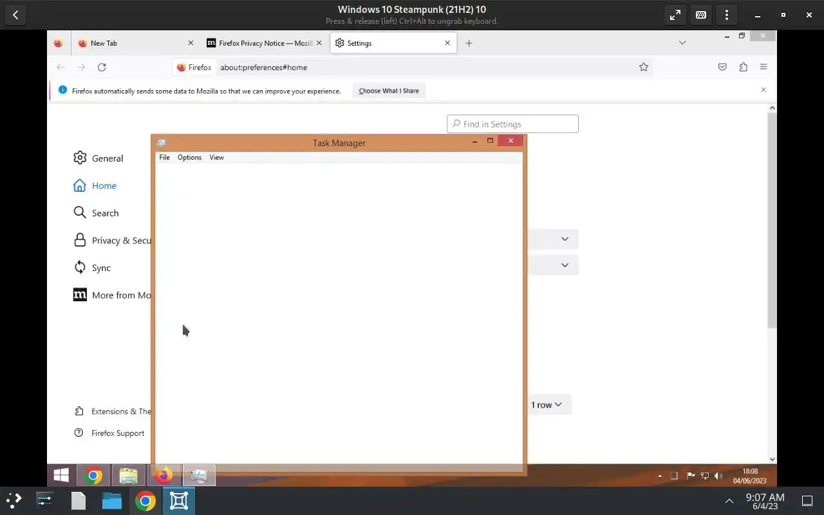Open More from Mozilla category

[x=113, y=295]
